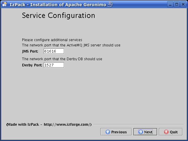Click the blue forward-arrow icon on Next

tap(141, 132)
